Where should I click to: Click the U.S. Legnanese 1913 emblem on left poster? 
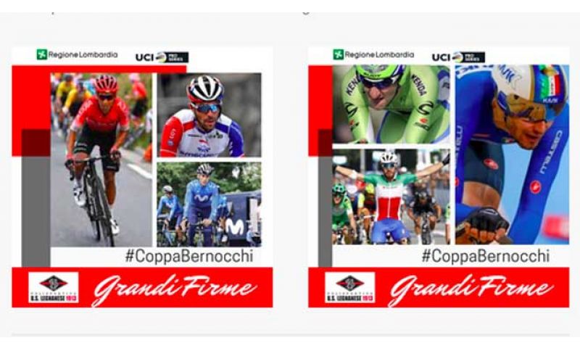click(54, 287)
